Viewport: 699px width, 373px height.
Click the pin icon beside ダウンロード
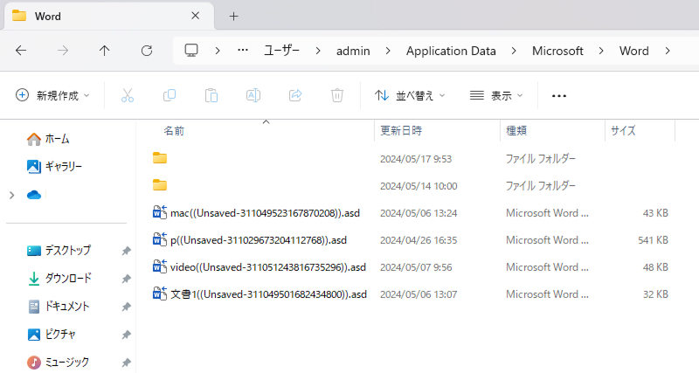[126, 279]
